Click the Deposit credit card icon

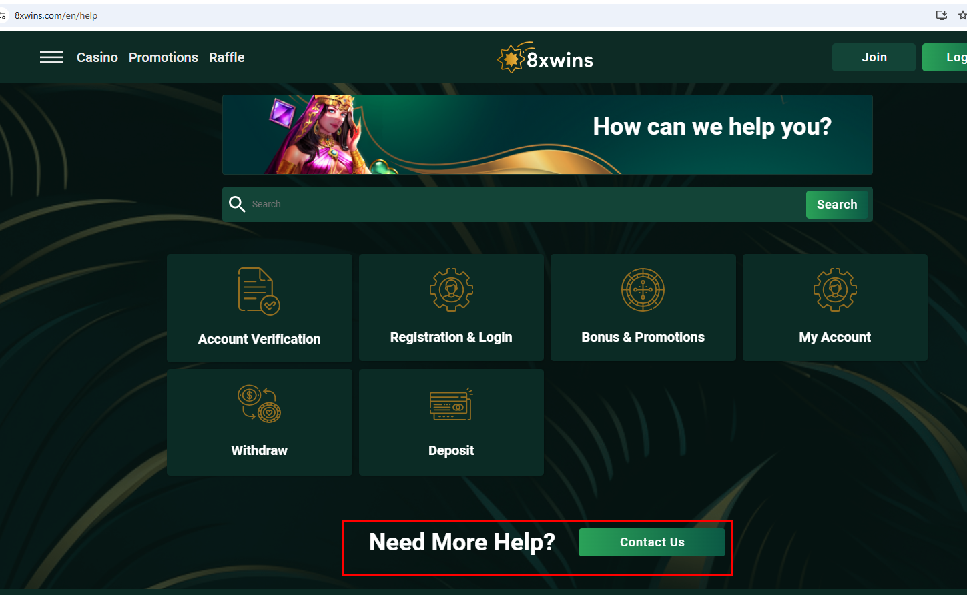click(x=451, y=404)
